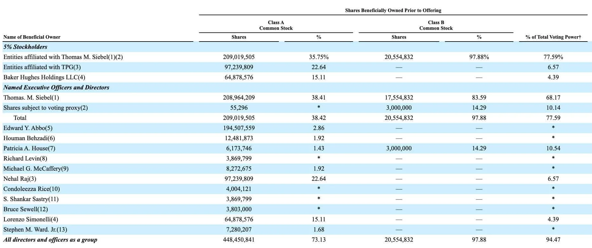Click 'All directors and officers as a group'
The image size is (592, 248).
point(50,240)
